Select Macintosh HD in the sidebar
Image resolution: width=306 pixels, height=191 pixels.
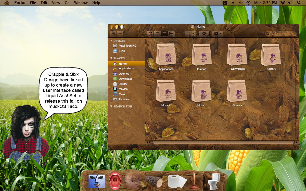tap(127, 46)
